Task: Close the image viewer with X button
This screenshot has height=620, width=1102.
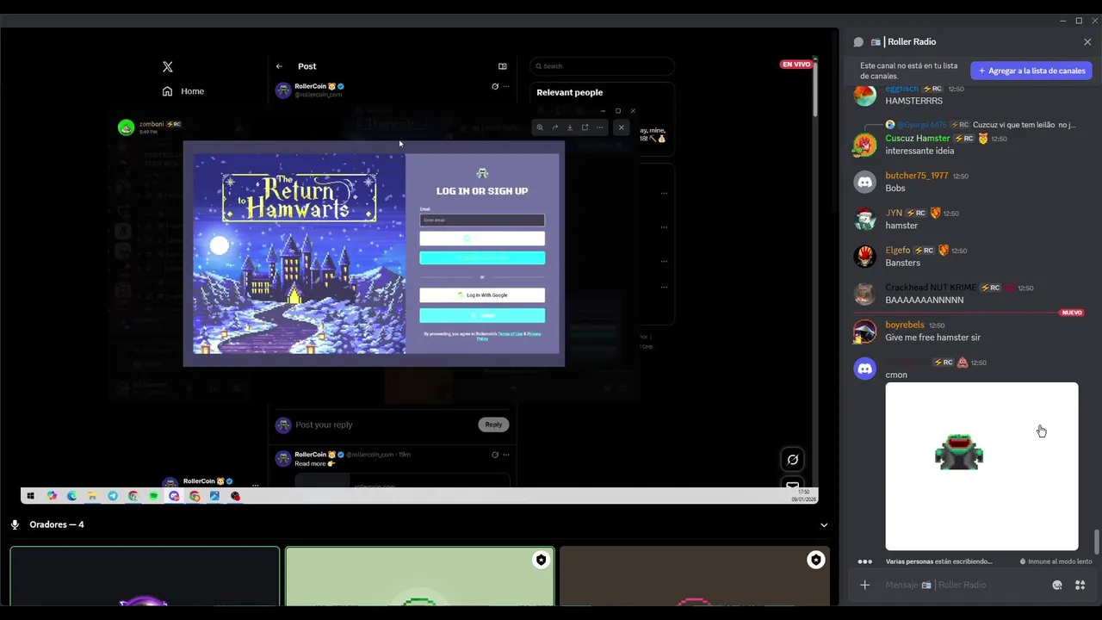Action: 621,127
